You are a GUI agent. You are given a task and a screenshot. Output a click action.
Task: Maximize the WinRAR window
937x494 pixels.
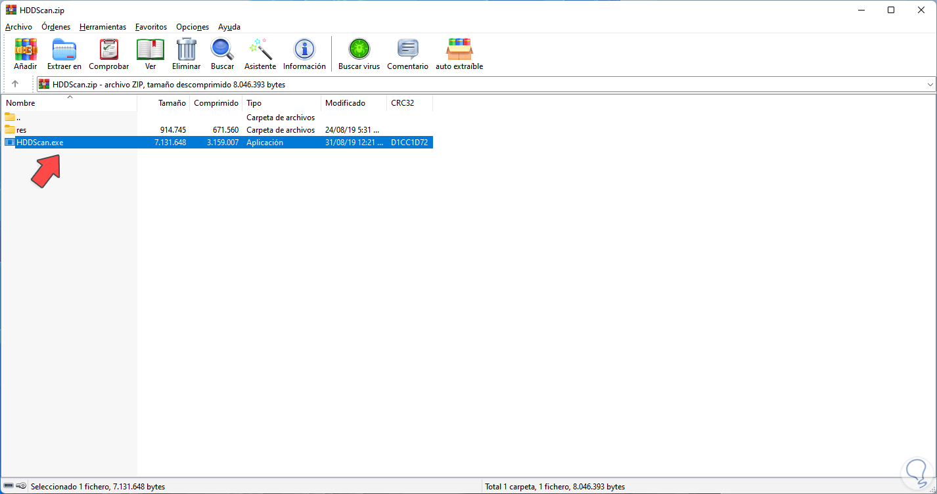[891, 10]
